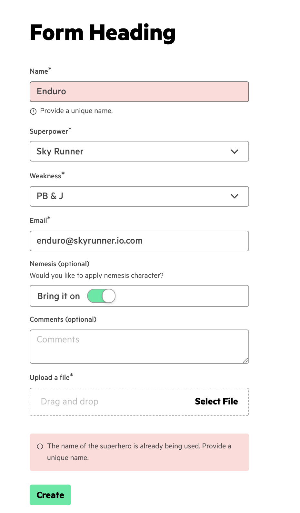Viewport: 300px width, 513px height.
Task: Toggle the 'Bring it on' switch off
Action: tap(101, 296)
